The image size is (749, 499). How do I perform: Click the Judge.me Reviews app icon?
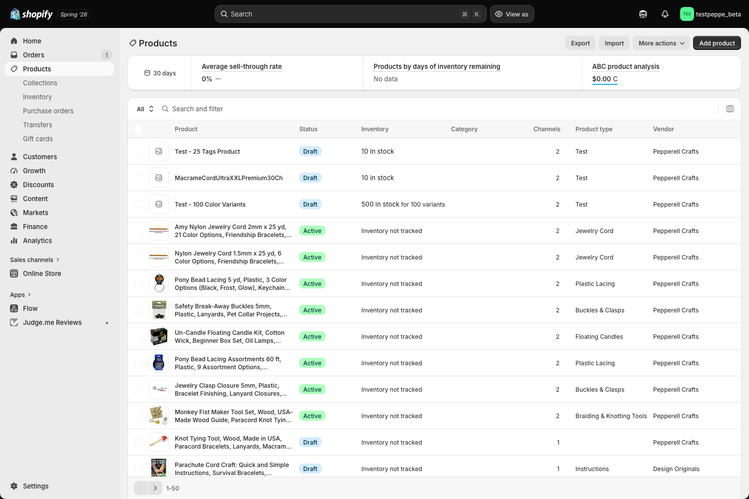(14, 322)
